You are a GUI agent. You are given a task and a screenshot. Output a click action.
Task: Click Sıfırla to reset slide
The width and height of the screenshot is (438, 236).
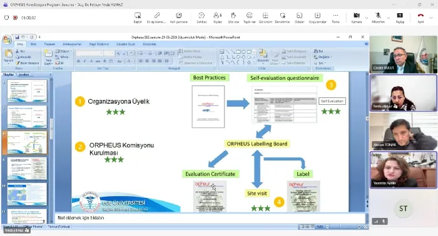coord(62,57)
